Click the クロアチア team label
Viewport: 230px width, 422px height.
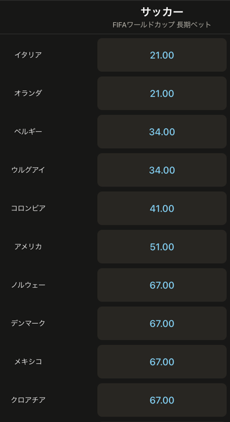(28, 400)
